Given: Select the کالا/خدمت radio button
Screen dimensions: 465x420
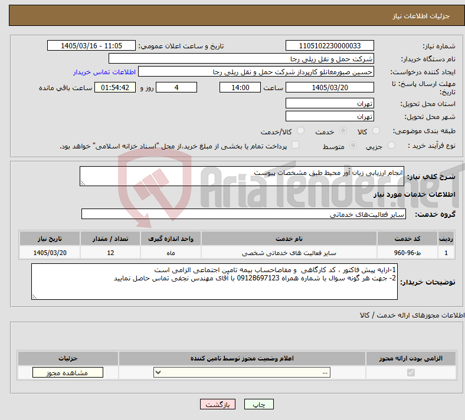Looking at the screenshot, I should [301, 131].
